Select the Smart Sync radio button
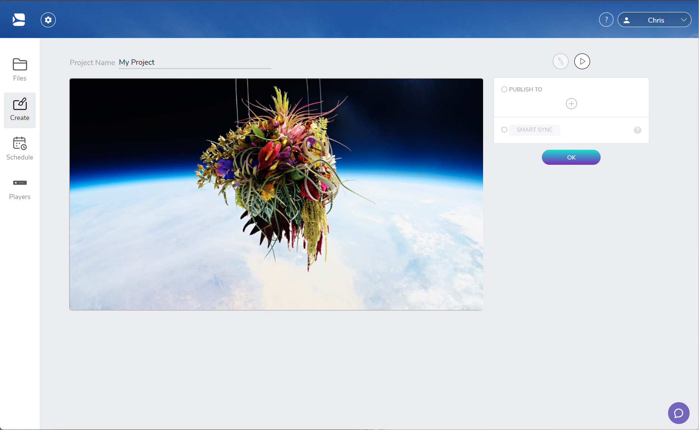This screenshot has height=430, width=699. pos(504,130)
